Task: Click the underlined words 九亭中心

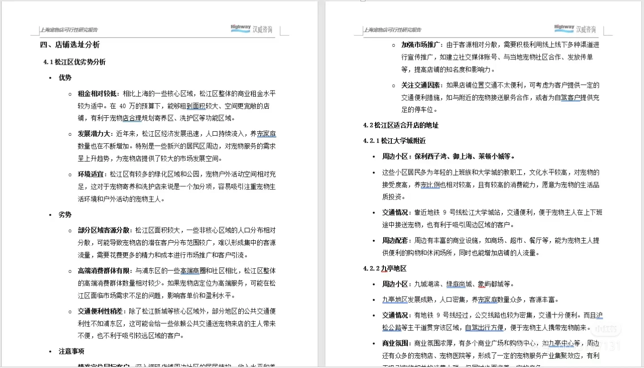Action: click(x=561, y=343)
